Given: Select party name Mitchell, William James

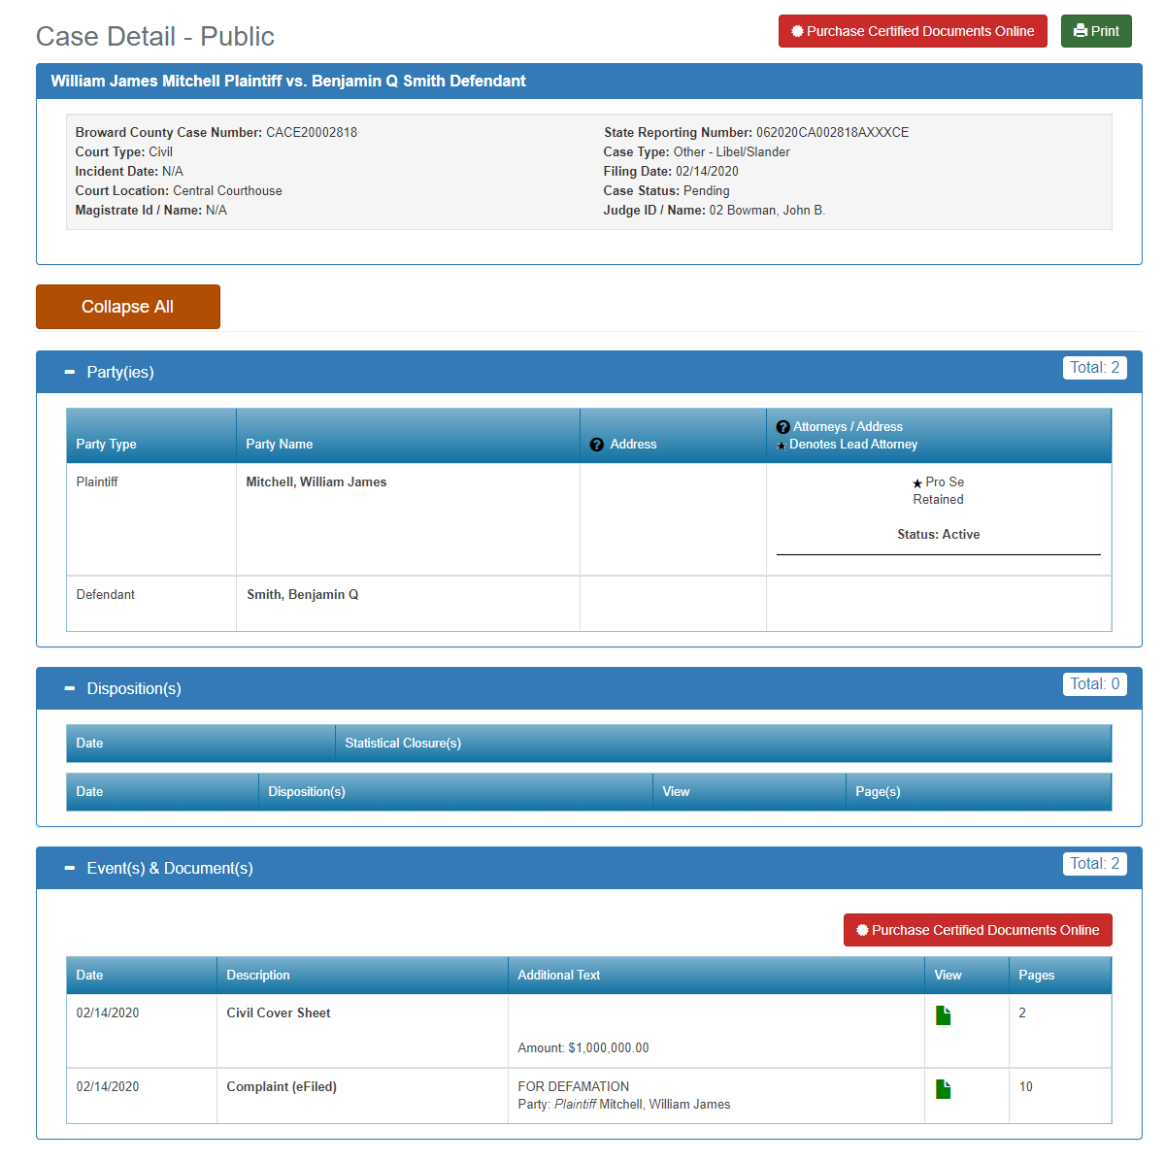Looking at the screenshot, I should click(316, 481).
